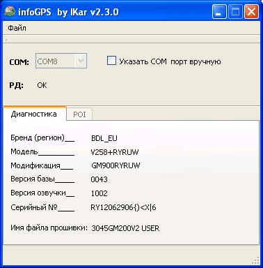This screenshot has height=268, width=263.
Task: Click the model value V258+RYRUW
Action: pos(115,152)
